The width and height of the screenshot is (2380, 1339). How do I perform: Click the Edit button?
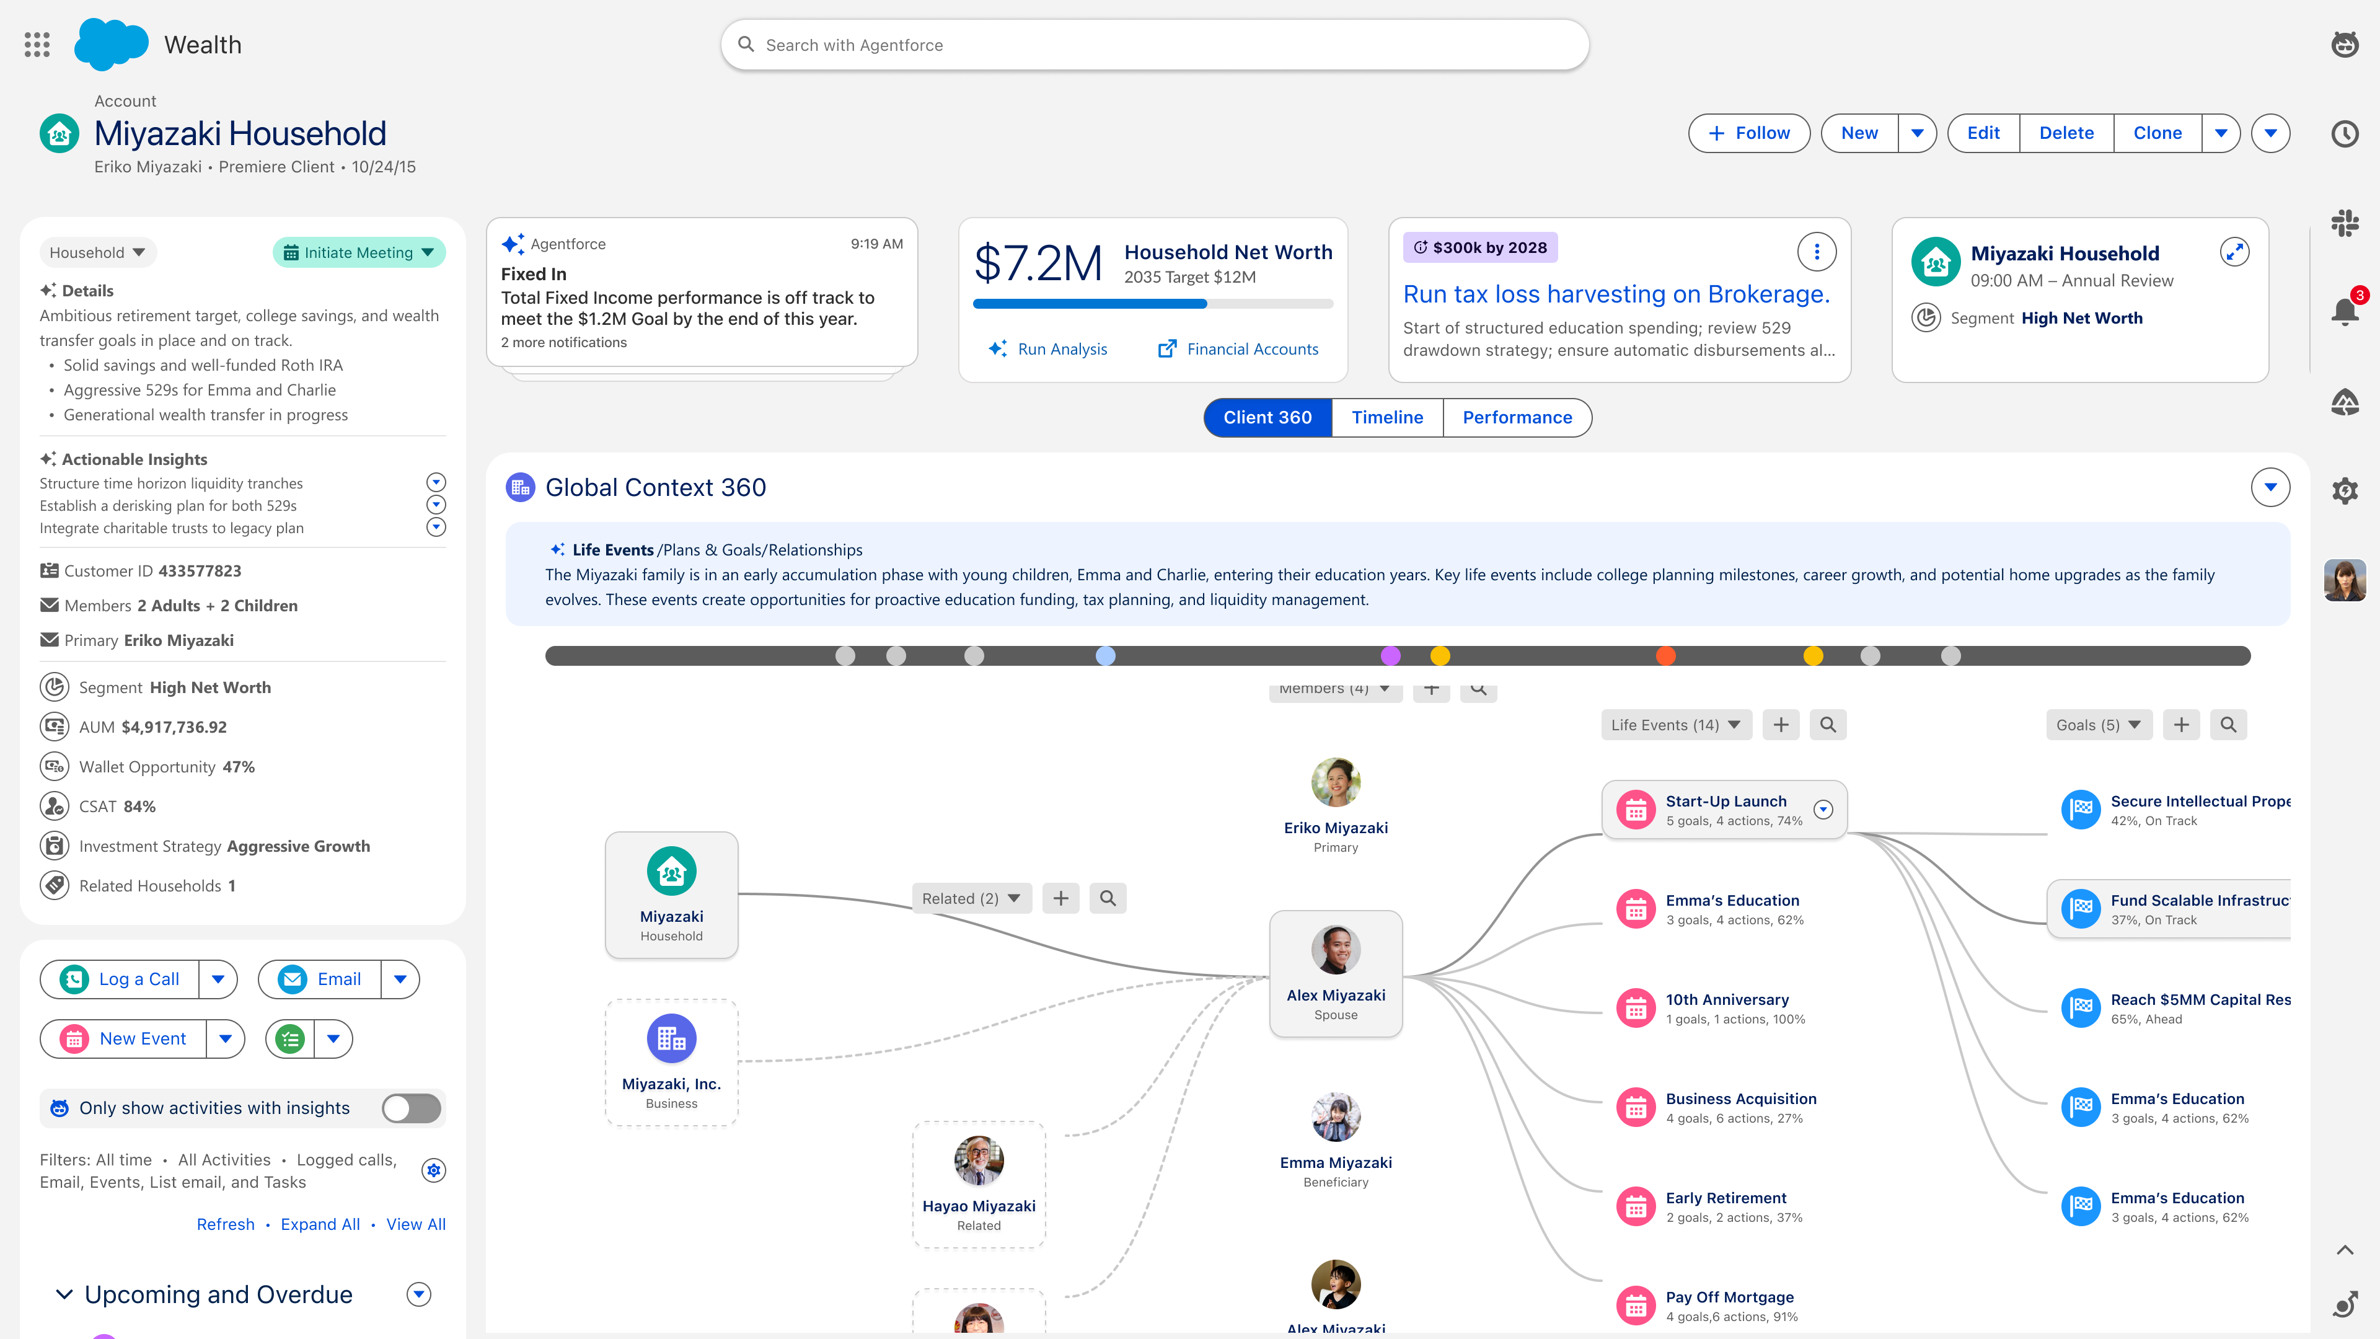[x=1983, y=133]
